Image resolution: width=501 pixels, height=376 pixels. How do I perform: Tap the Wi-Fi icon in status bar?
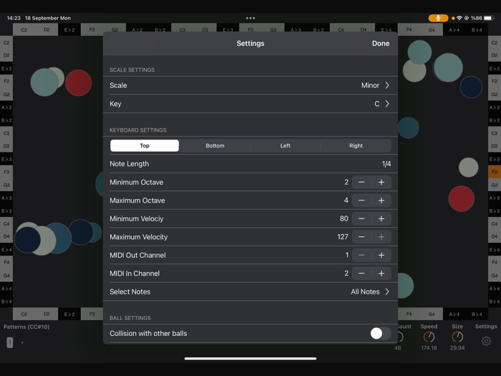pos(459,18)
